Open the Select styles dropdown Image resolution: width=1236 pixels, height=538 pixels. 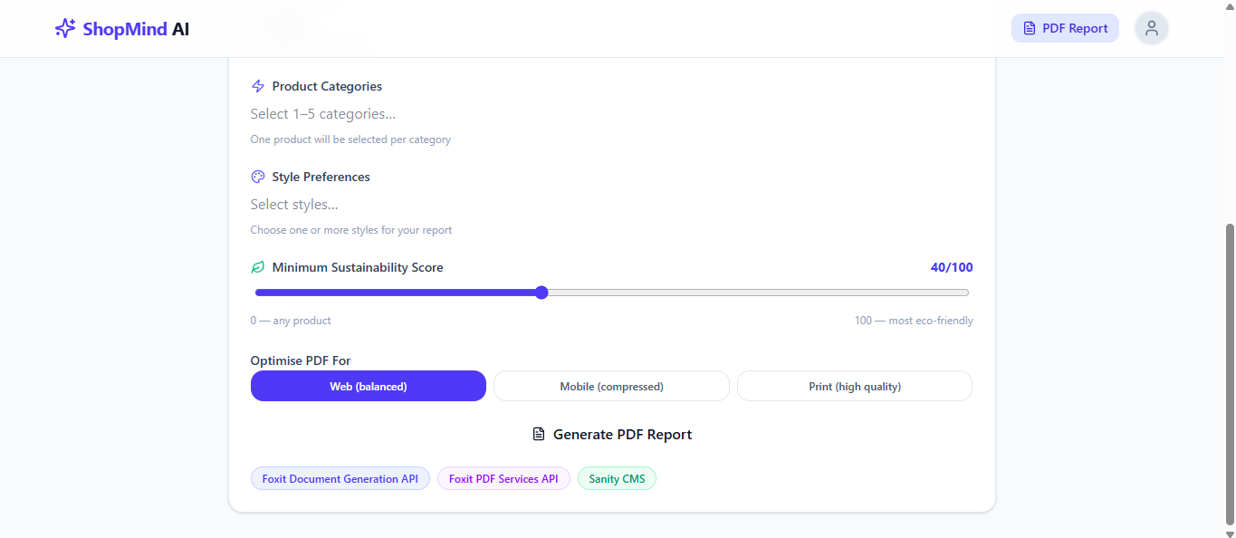(612, 205)
